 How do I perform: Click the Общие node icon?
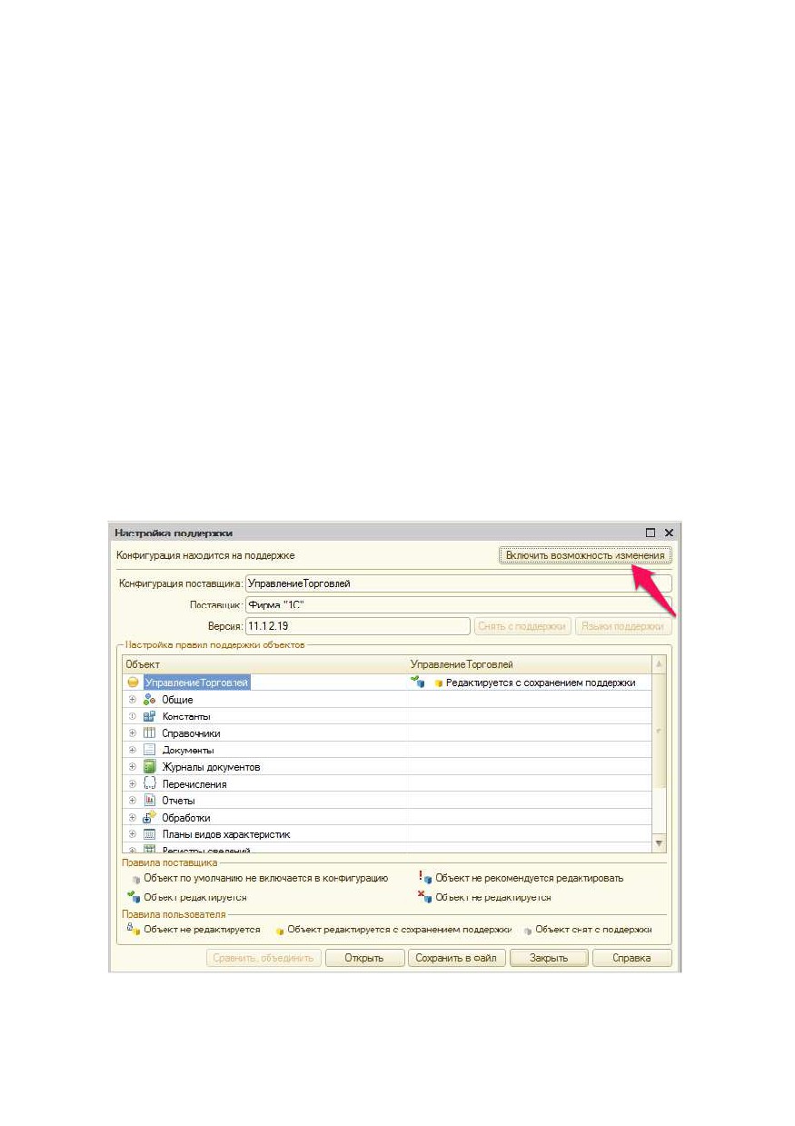150,700
